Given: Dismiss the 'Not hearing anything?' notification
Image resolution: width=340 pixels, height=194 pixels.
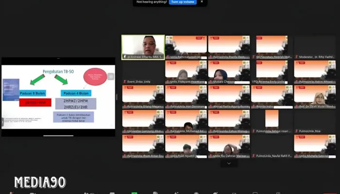Looking at the screenshot, I should 202,2.
